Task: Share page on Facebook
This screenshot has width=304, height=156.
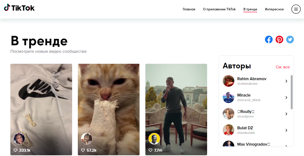Action: [269, 39]
